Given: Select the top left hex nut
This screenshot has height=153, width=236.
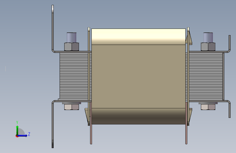Looking at the screenshot, I should (72, 47).
